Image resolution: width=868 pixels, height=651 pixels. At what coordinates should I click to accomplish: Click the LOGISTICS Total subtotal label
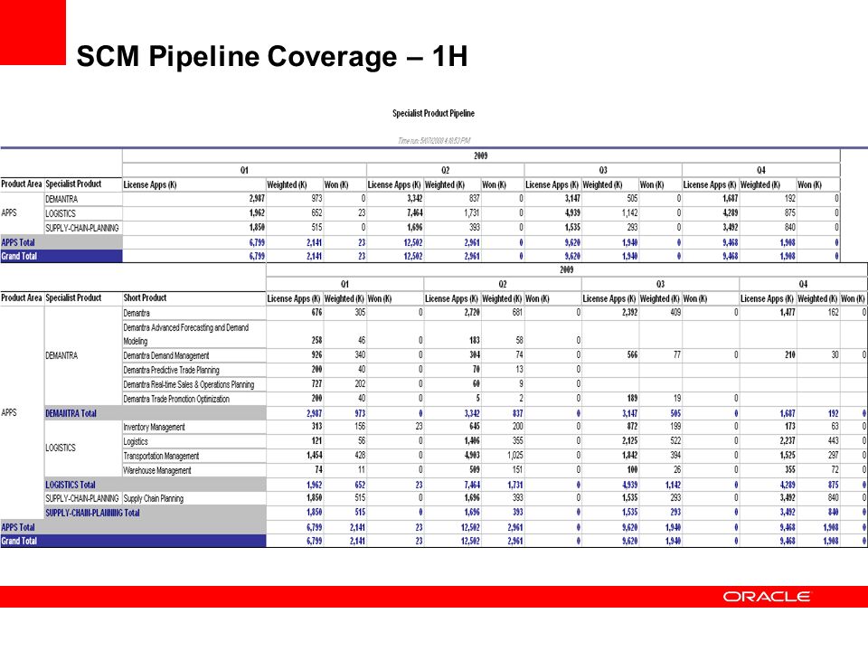click(71, 485)
